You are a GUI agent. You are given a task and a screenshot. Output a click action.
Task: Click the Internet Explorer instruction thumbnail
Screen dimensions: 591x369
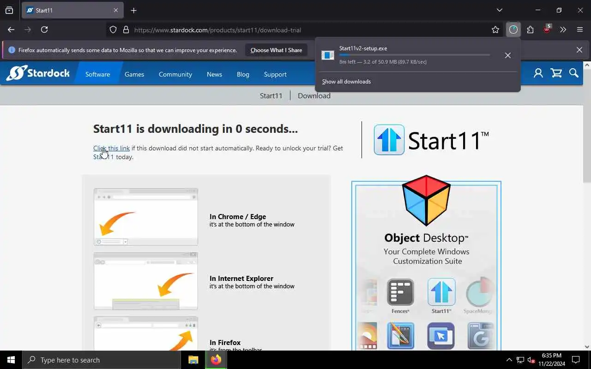point(146,281)
